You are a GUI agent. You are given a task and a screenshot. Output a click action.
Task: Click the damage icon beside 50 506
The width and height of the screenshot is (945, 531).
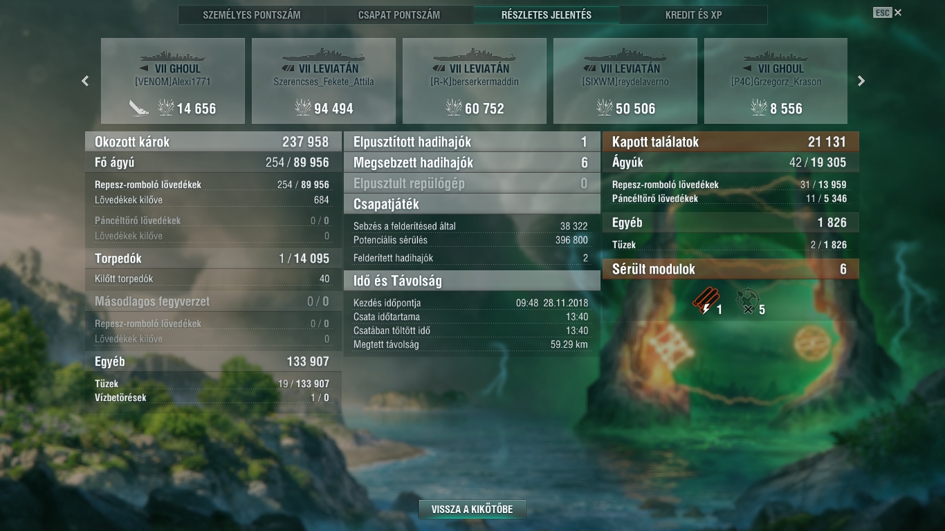tap(605, 107)
